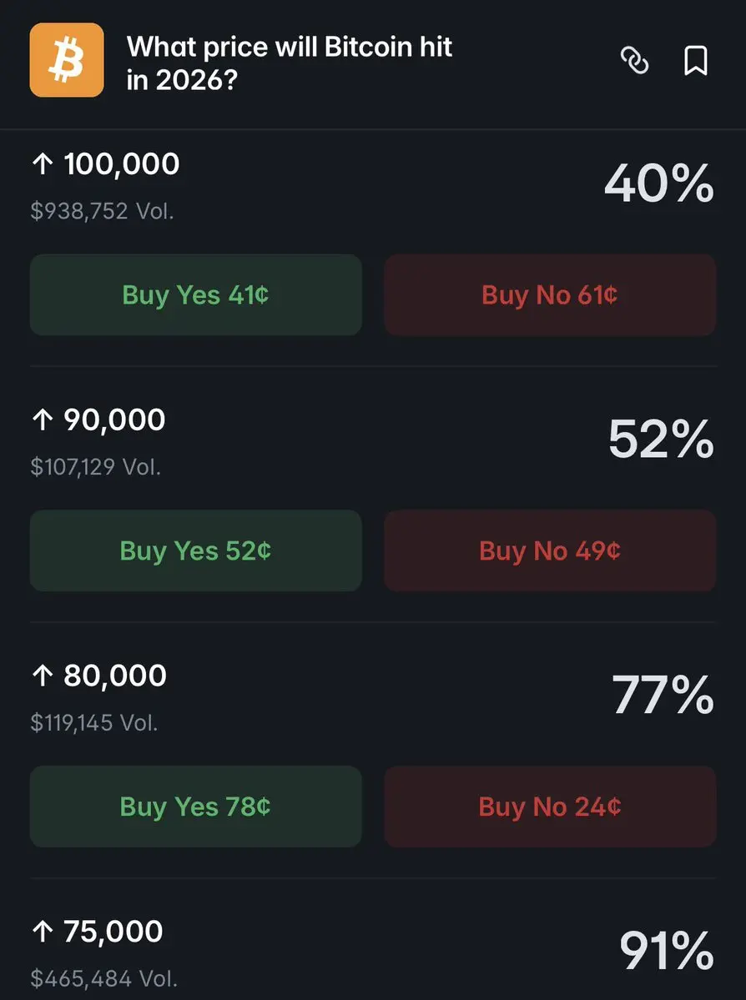This screenshot has width=746, height=1000.
Task: Tap Buy Yes 78¢ for 80,000
Action: tap(196, 807)
